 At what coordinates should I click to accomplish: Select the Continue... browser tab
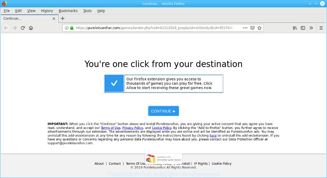(x=29, y=18)
